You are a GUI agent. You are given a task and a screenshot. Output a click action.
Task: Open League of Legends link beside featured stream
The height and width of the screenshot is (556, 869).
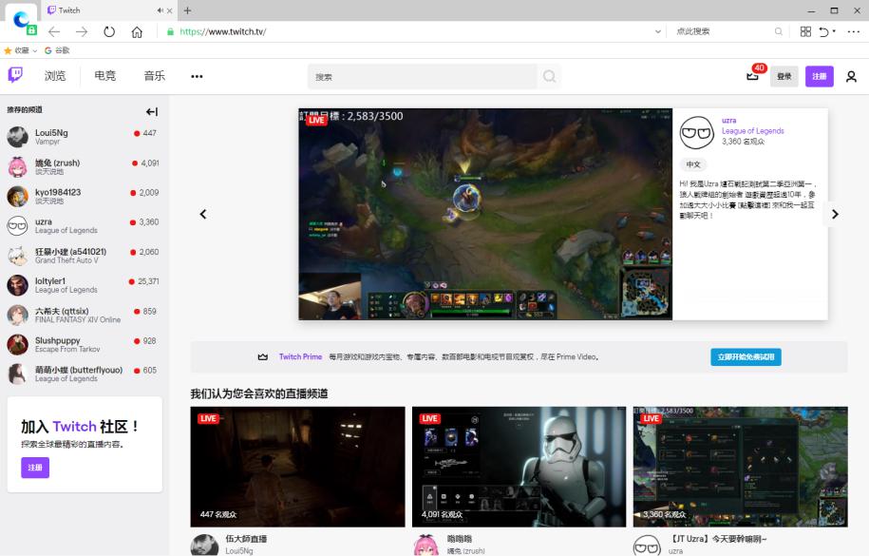click(x=752, y=131)
